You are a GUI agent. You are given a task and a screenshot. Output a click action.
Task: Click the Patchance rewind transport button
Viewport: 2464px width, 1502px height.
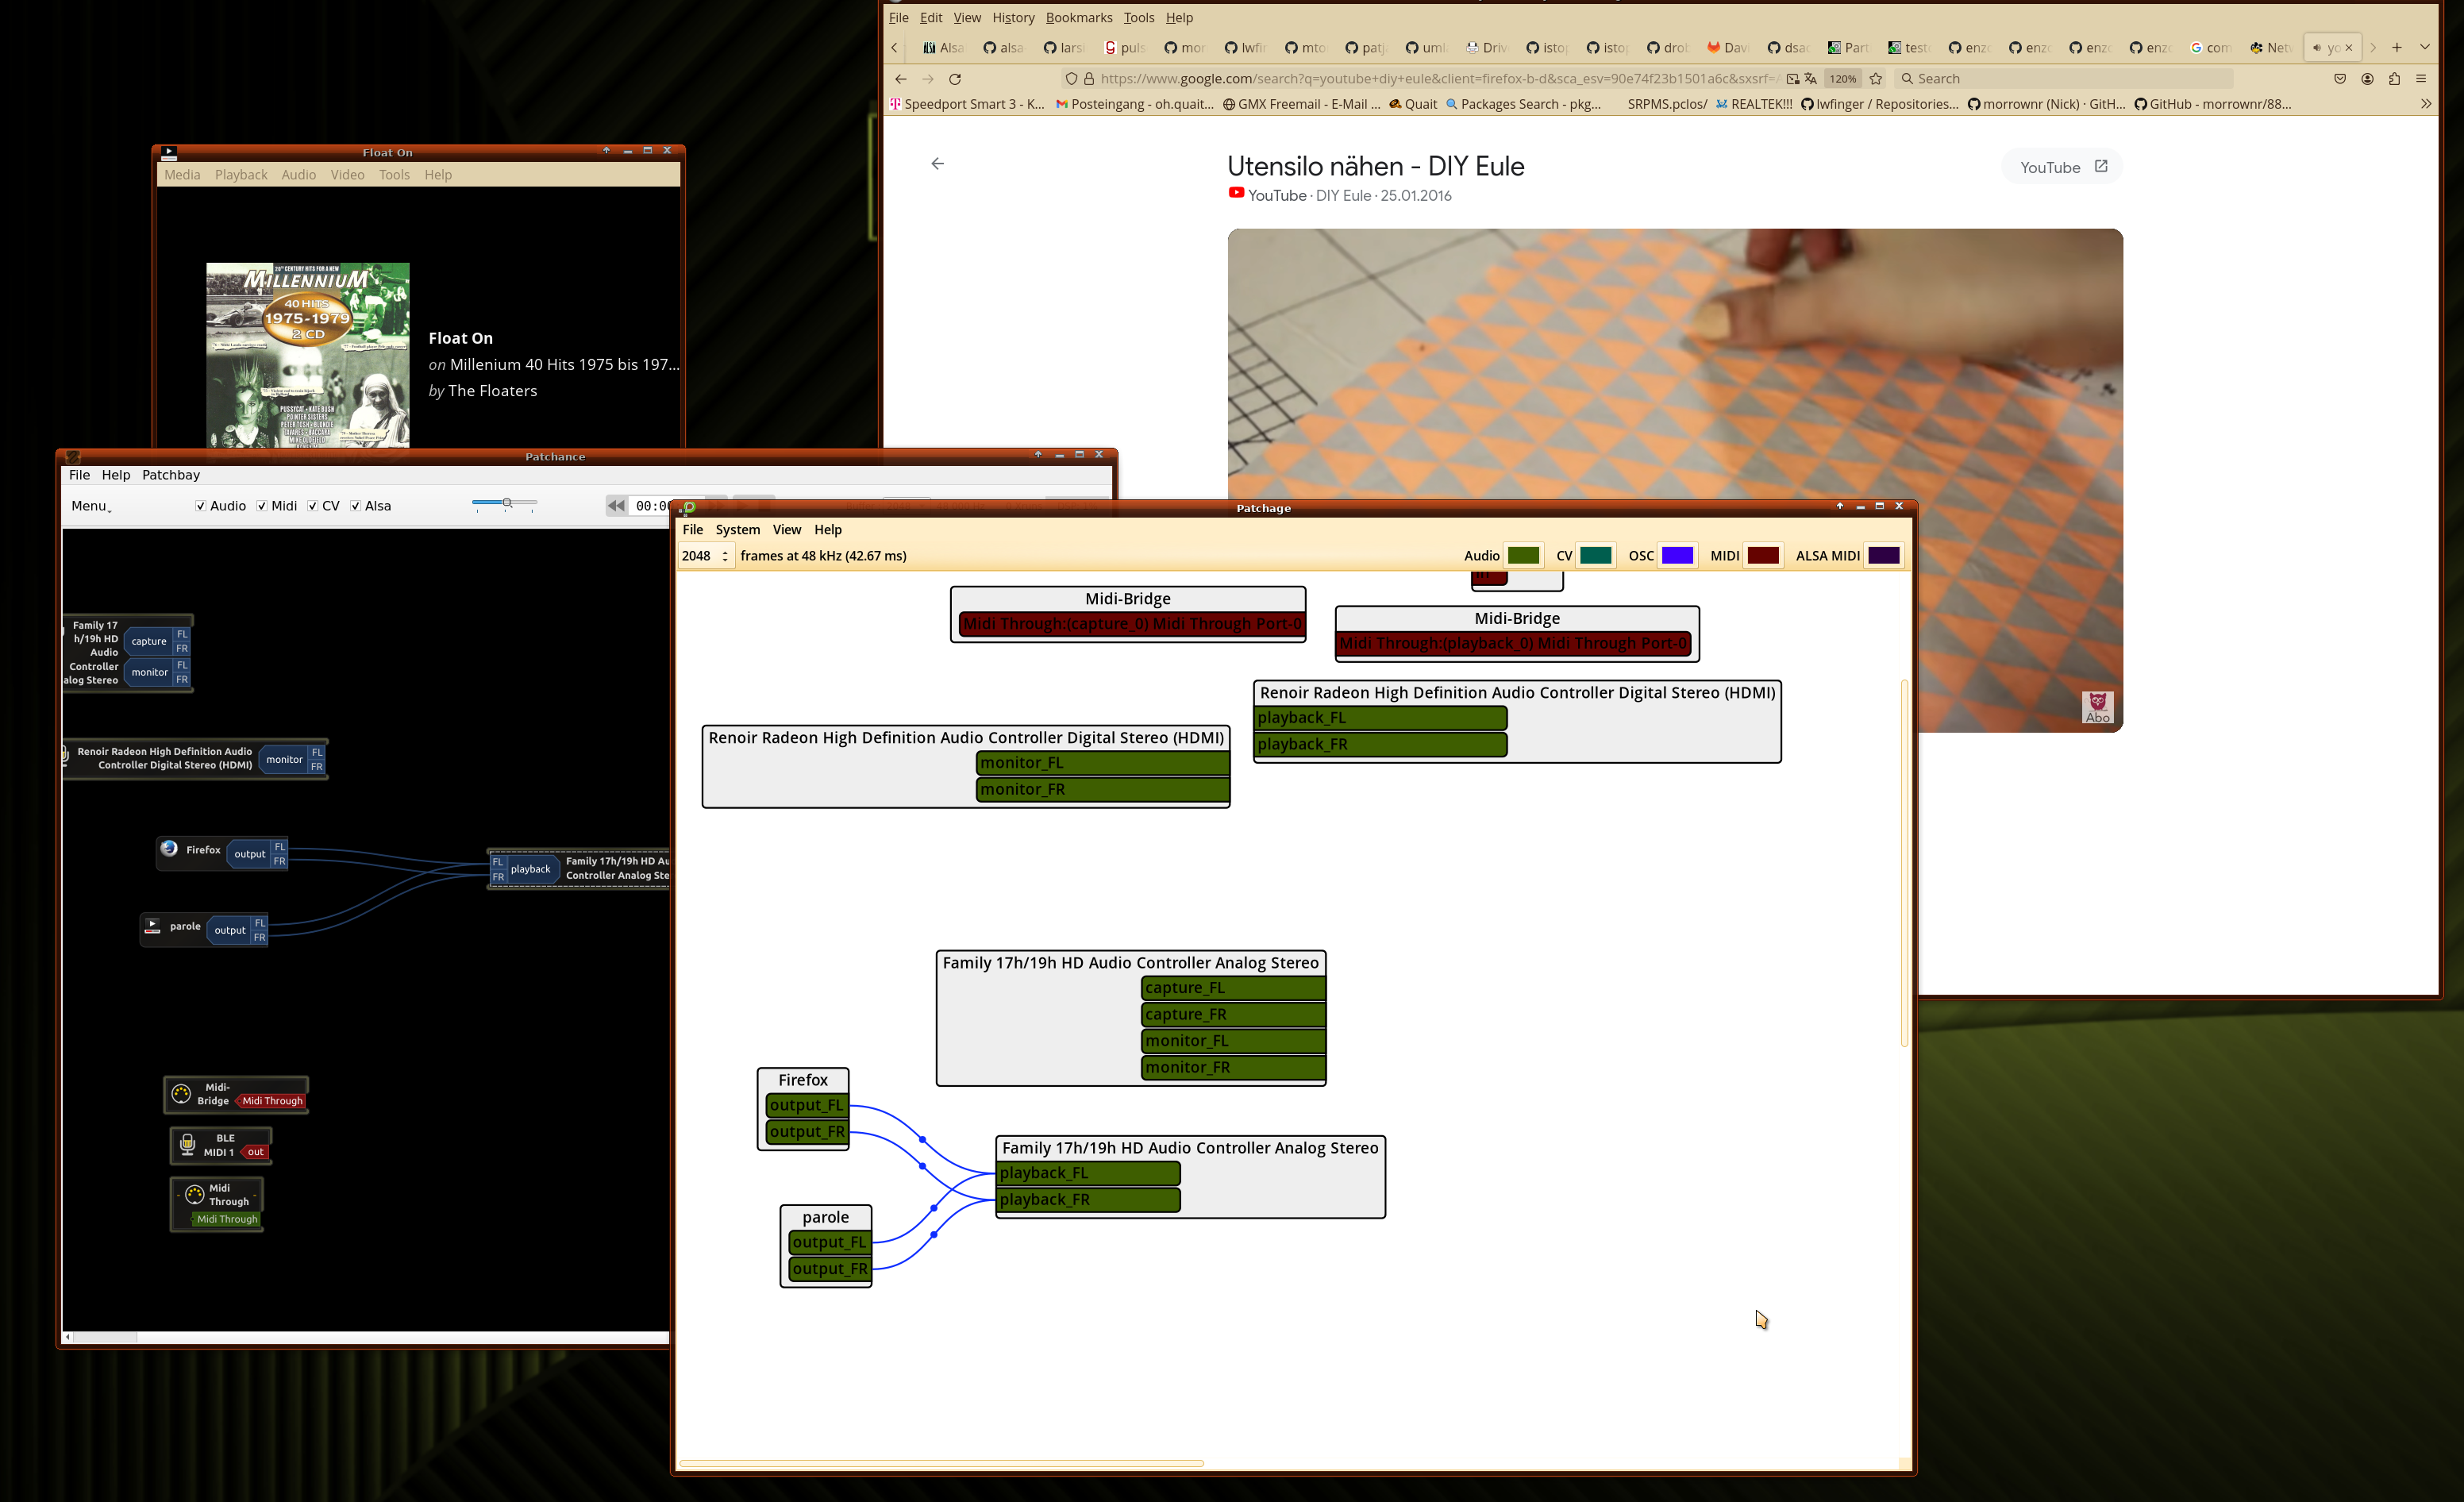[616, 506]
